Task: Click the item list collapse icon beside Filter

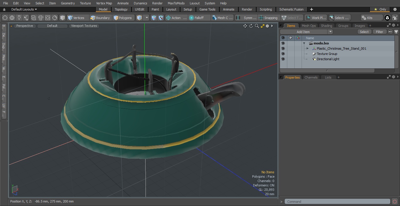Action: [x=390, y=32]
